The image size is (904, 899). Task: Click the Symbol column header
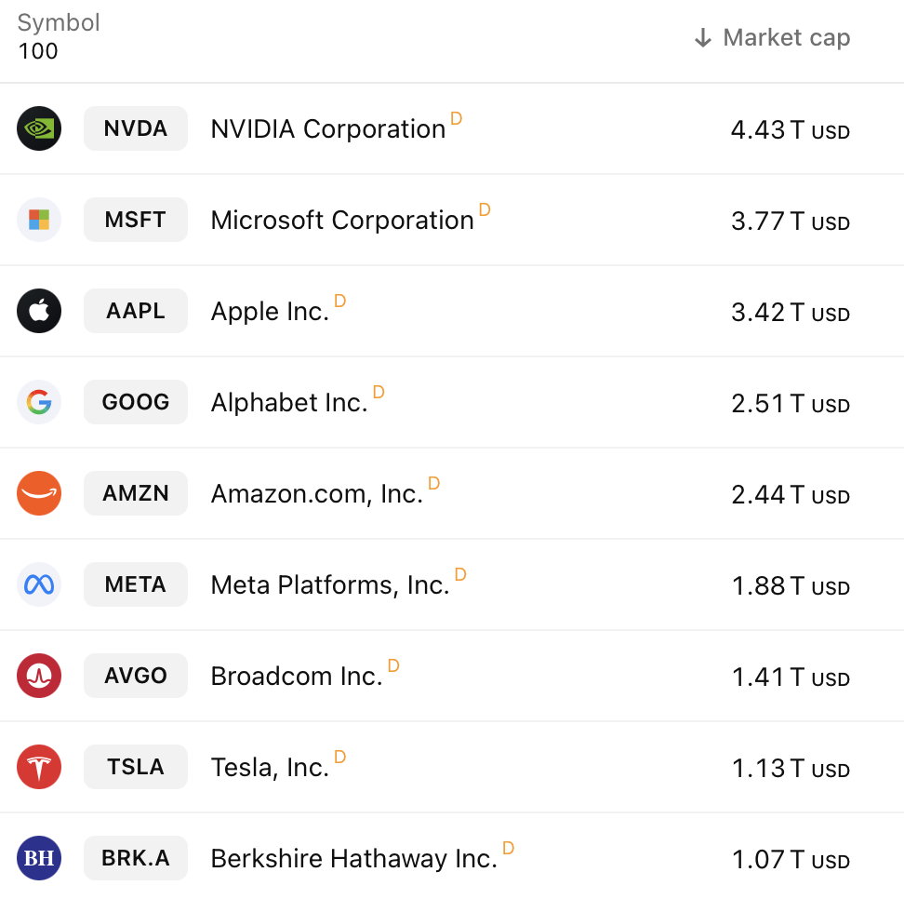[x=59, y=23]
